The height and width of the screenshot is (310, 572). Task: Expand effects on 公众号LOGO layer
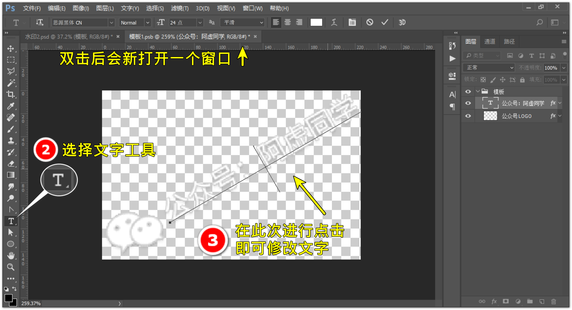[560, 116]
